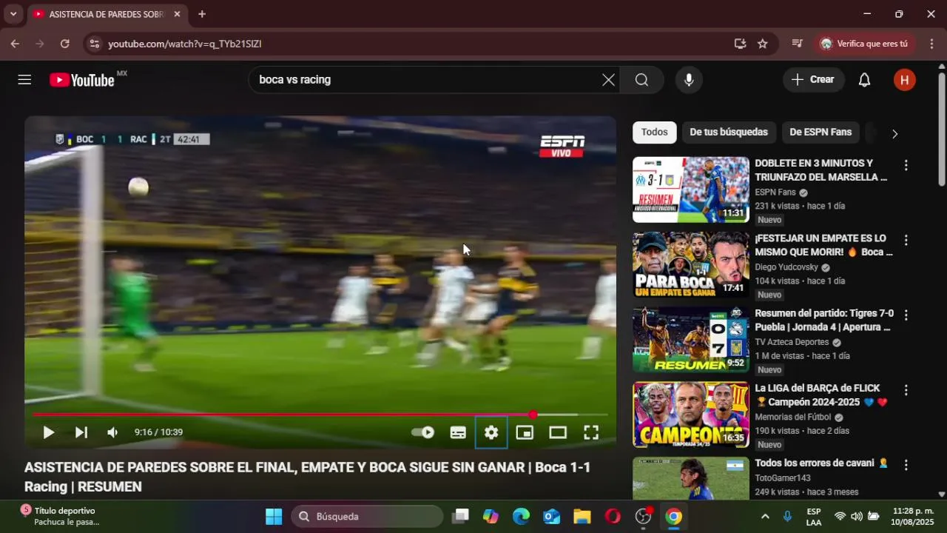This screenshot has width=947, height=533.
Task: Select the Todos filter chip
Action: coord(655,133)
